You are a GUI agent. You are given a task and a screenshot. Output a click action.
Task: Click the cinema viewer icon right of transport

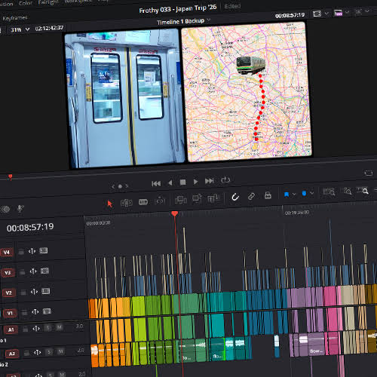[369, 173]
